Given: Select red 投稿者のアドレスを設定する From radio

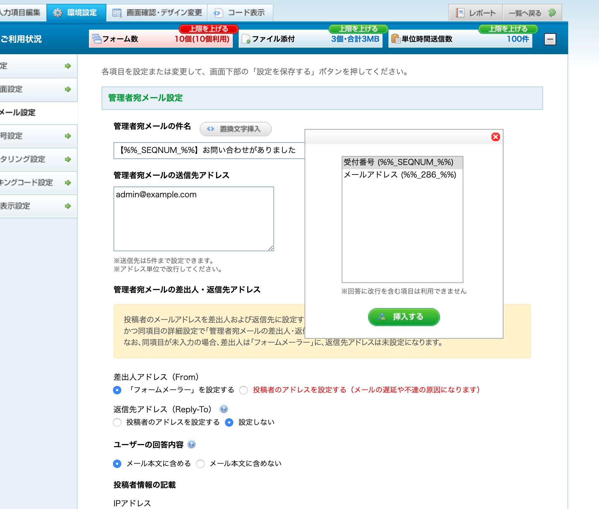Looking at the screenshot, I should pos(243,390).
